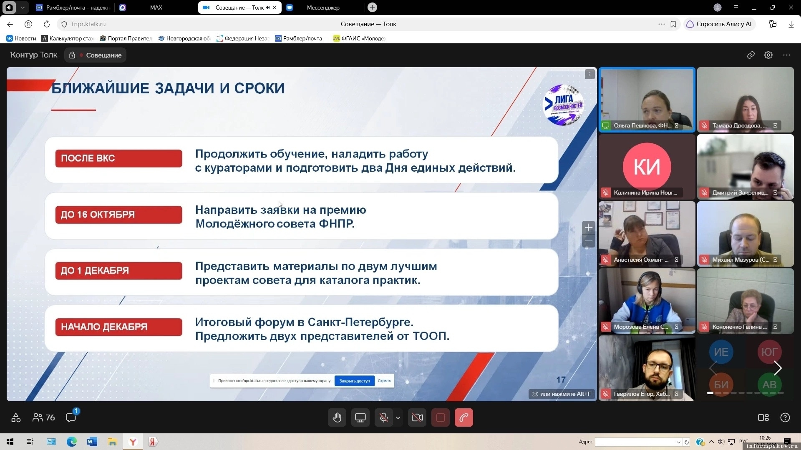Zoom in the shared presentation
This screenshot has width=801, height=450.
[x=589, y=227]
